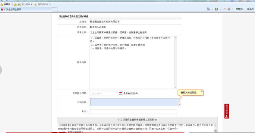Expand the 建议网站 dropdown arrow
The height and width of the screenshot is (133, 255).
(31, 4)
